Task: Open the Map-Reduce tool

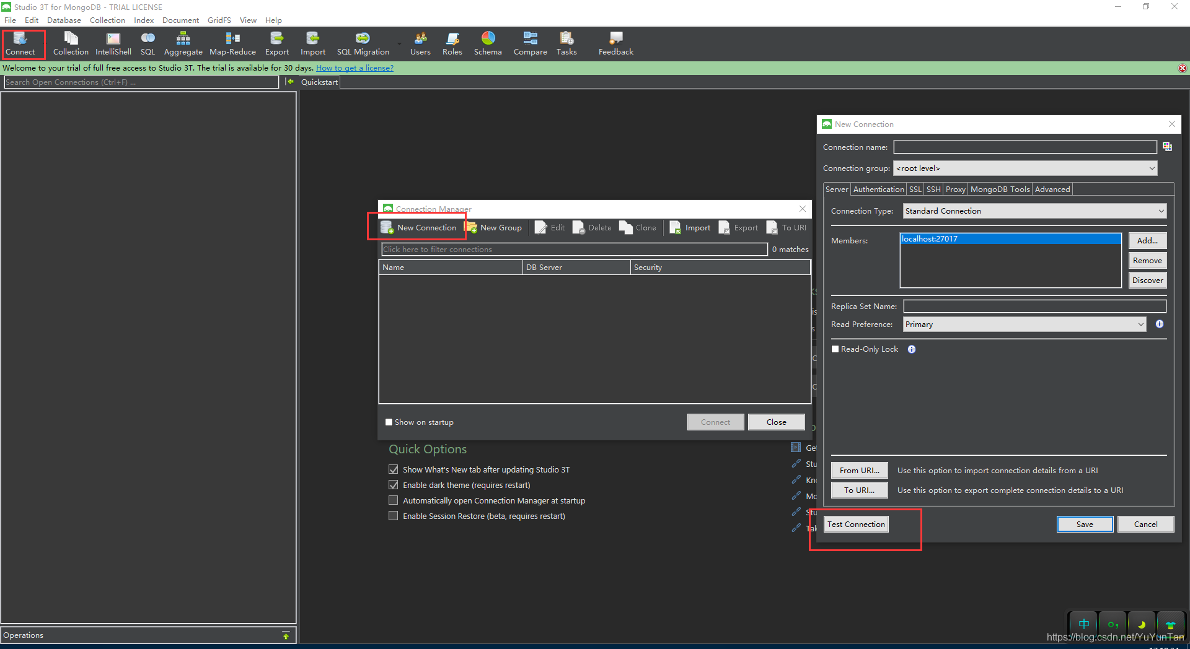Action: 232,43
